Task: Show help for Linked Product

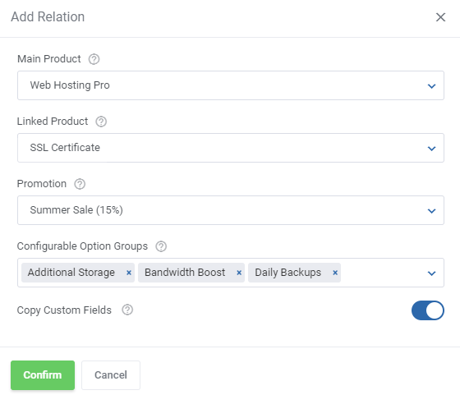Action: pyautogui.click(x=101, y=122)
